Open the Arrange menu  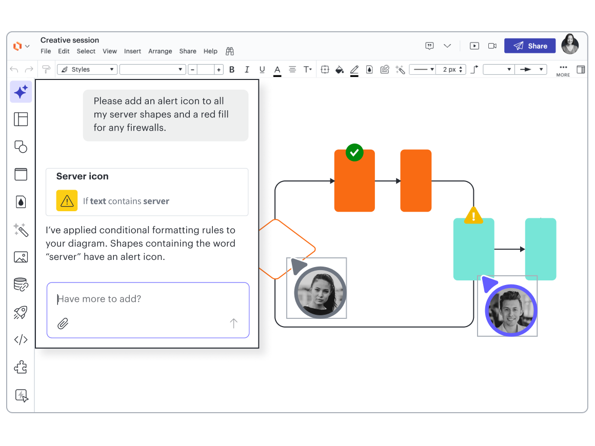(160, 51)
